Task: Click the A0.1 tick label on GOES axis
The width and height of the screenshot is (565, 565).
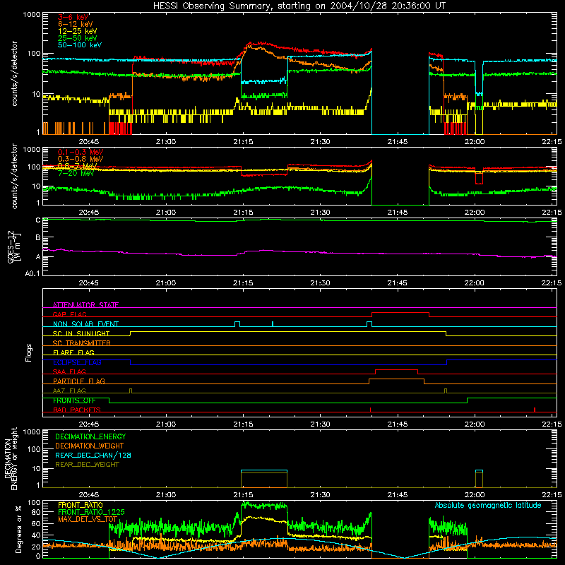Action: pos(32,274)
